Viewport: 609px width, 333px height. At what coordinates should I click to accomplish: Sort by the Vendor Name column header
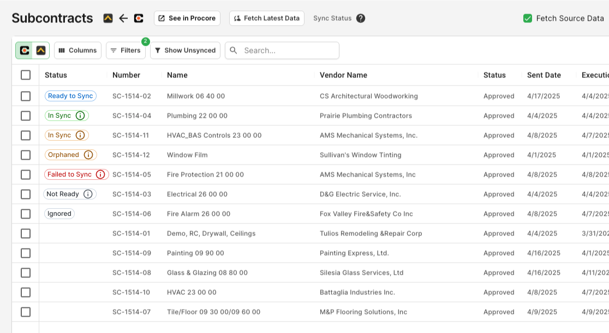tap(343, 75)
